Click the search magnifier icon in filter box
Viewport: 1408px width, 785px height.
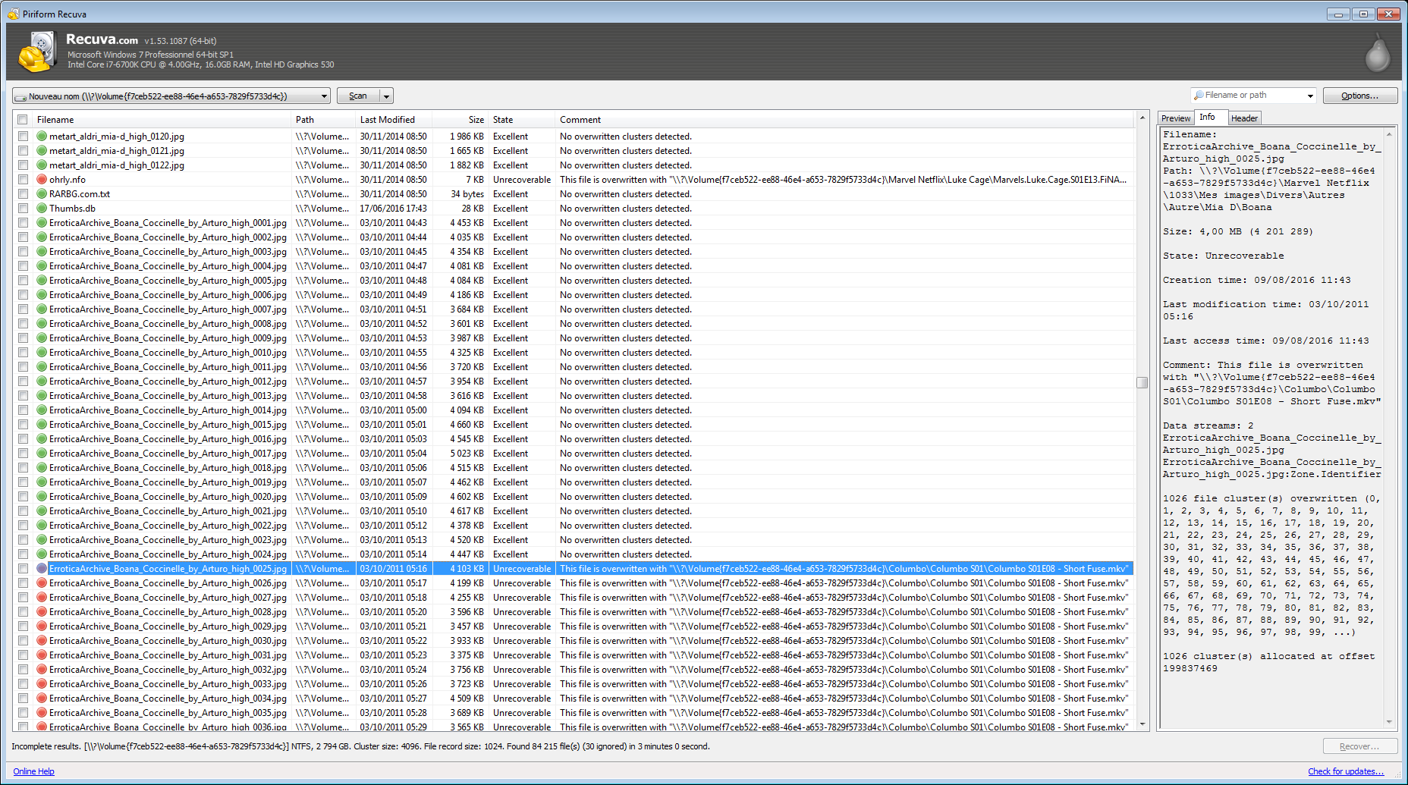[x=1199, y=96]
